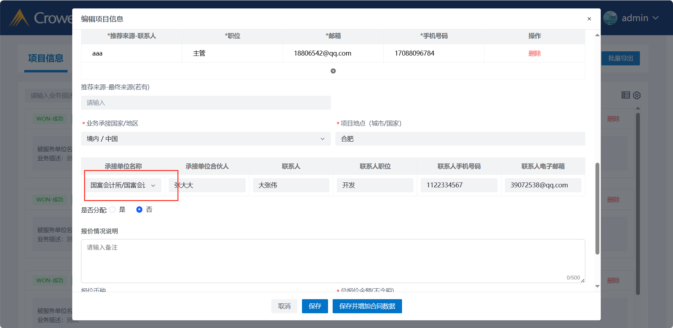Click the 保存 button
The height and width of the screenshot is (328, 673).
click(x=315, y=306)
